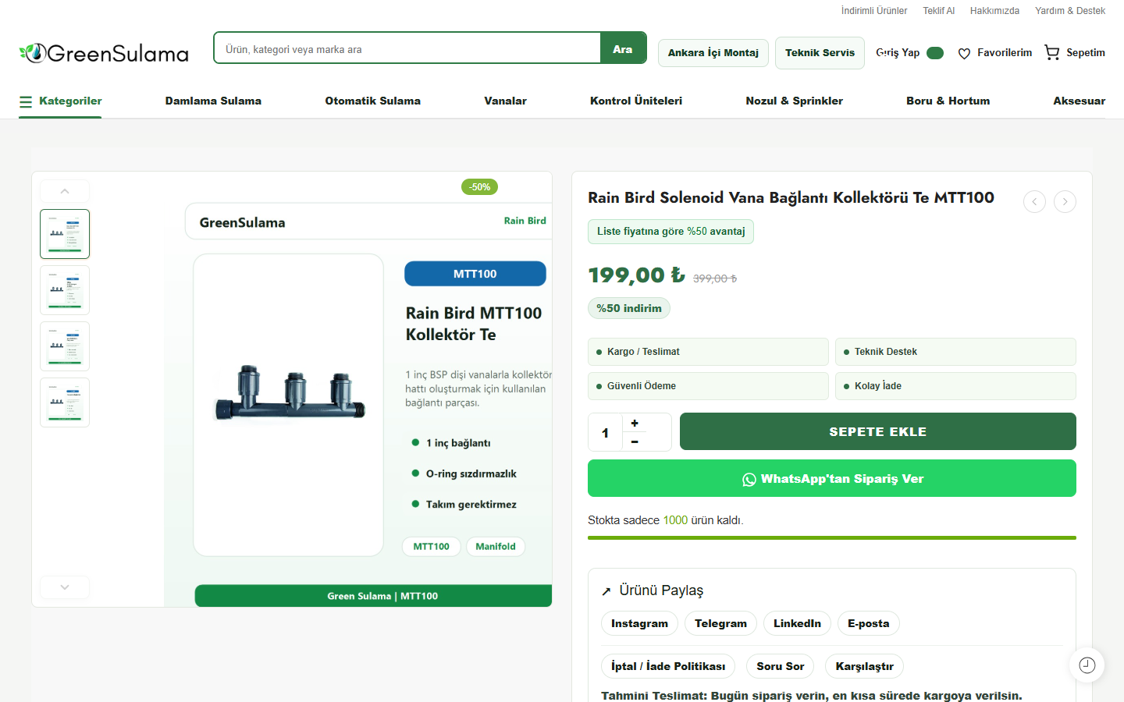Click Soru Sor button
The width and height of the screenshot is (1124, 702).
pos(780,666)
